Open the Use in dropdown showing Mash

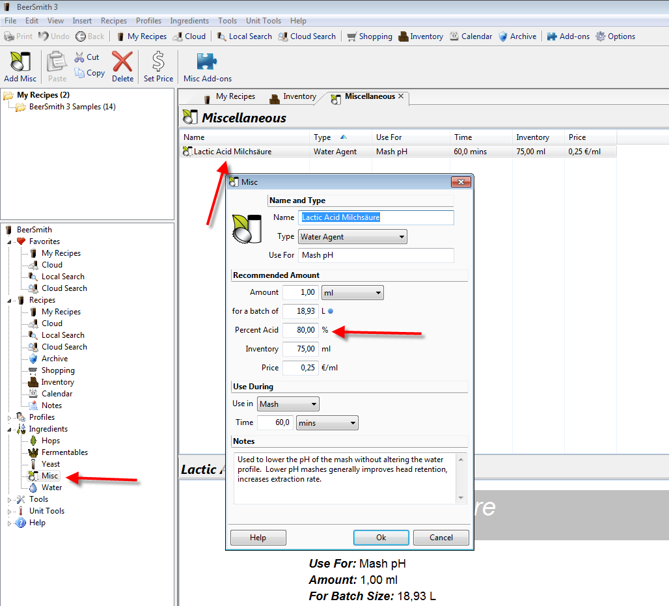pos(288,404)
